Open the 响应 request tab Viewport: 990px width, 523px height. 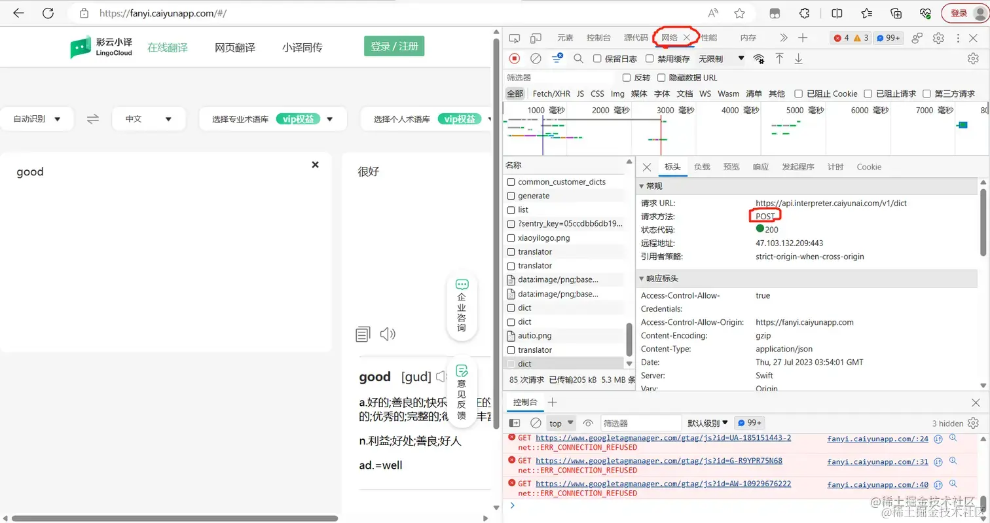pyautogui.click(x=761, y=167)
